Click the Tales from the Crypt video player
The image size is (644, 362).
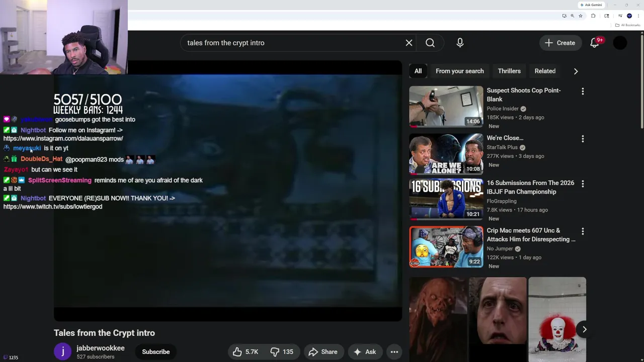click(227, 191)
